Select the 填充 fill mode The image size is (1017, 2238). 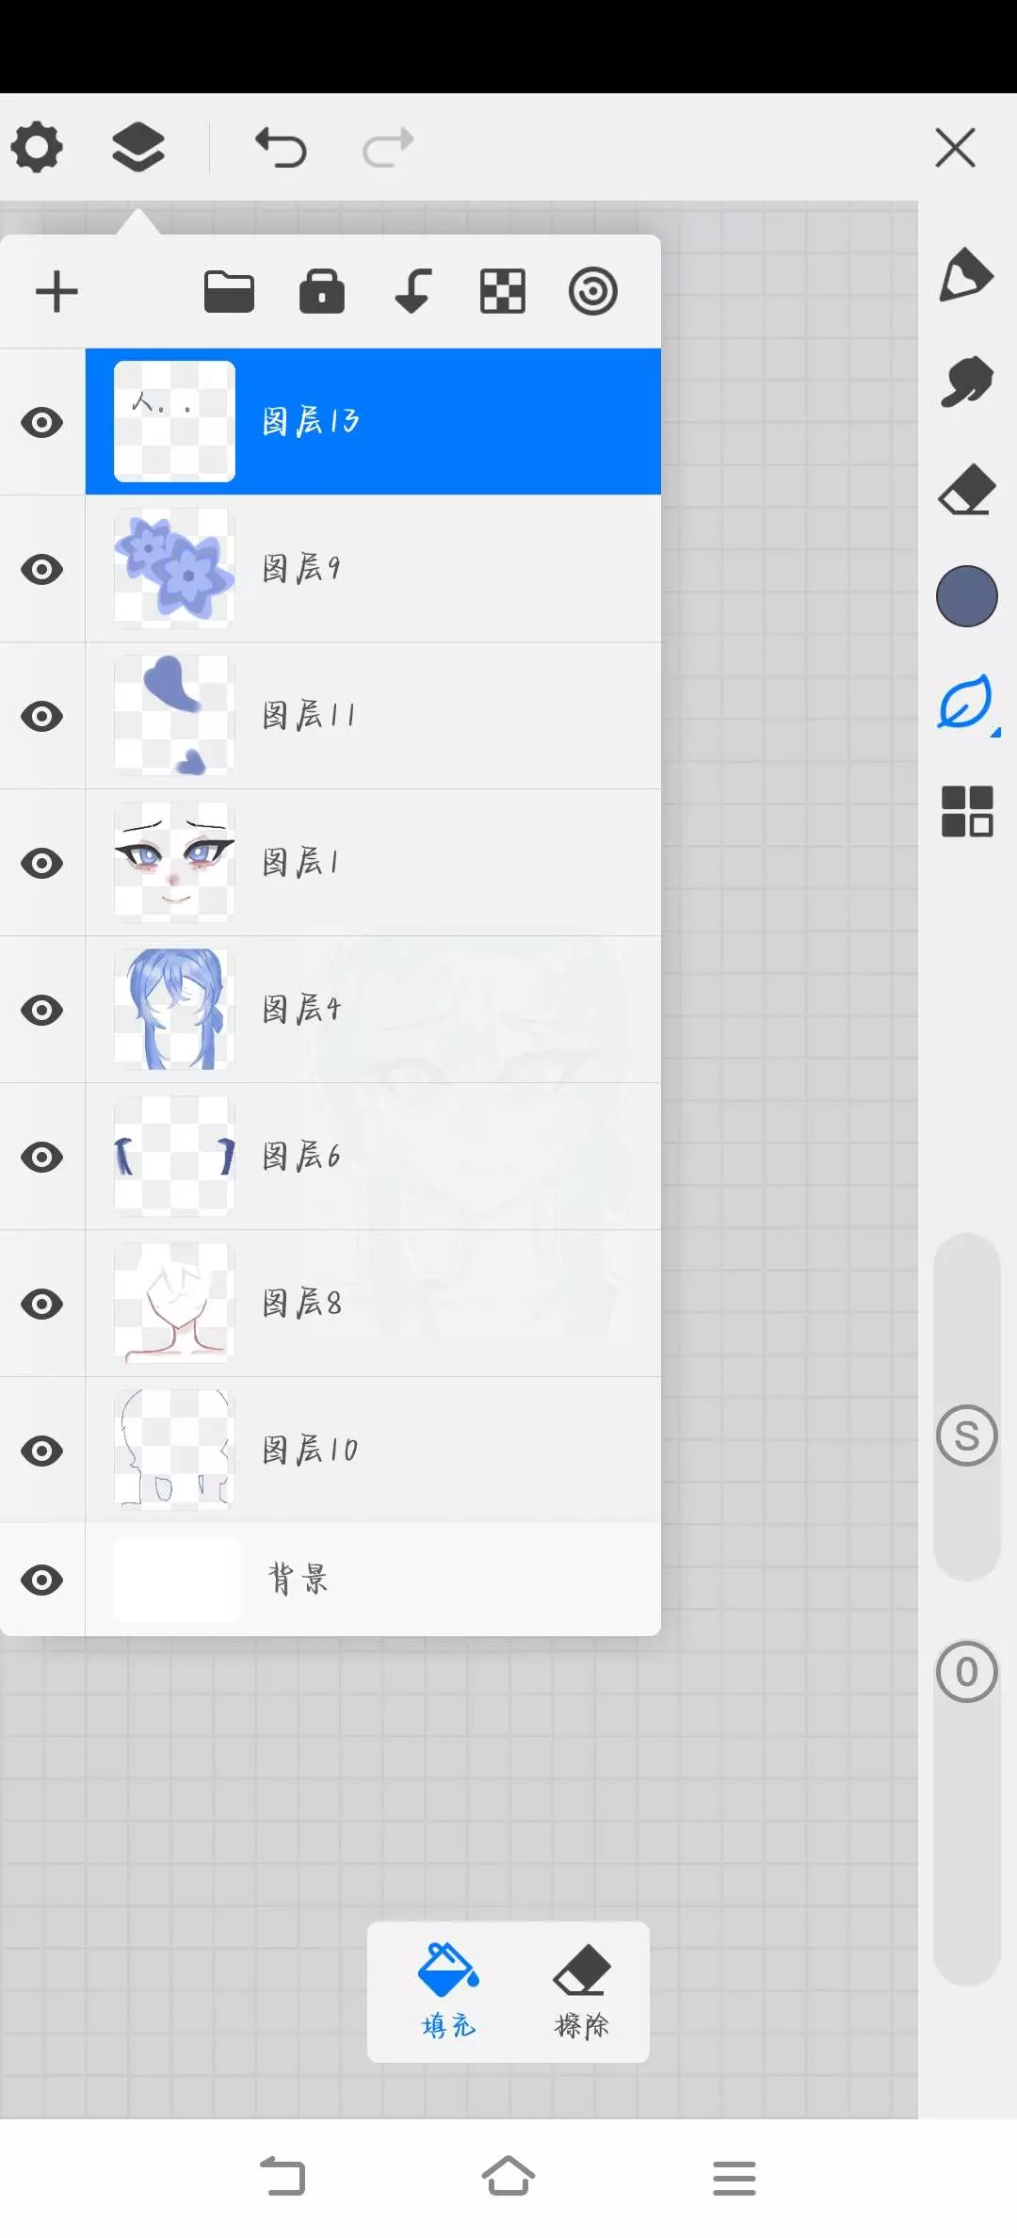click(448, 1991)
